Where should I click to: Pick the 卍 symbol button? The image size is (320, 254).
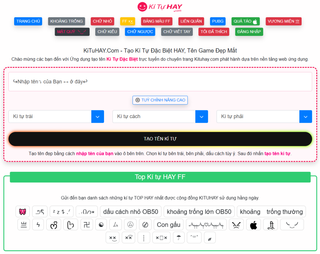[x=87, y=225]
